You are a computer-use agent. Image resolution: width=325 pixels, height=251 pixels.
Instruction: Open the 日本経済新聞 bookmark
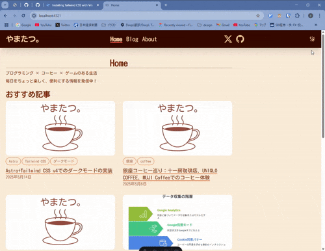point(86,25)
